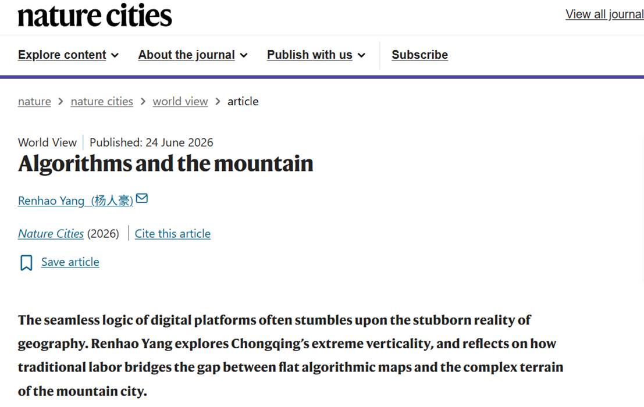Click Cite this article link
Image resolution: width=644 pixels, height=407 pixels.
[173, 234]
